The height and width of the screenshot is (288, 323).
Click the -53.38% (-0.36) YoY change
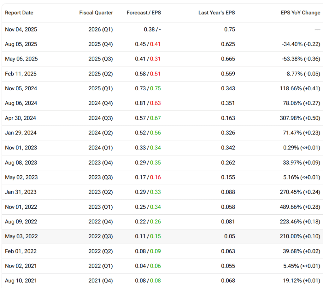click(x=301, y=59)
